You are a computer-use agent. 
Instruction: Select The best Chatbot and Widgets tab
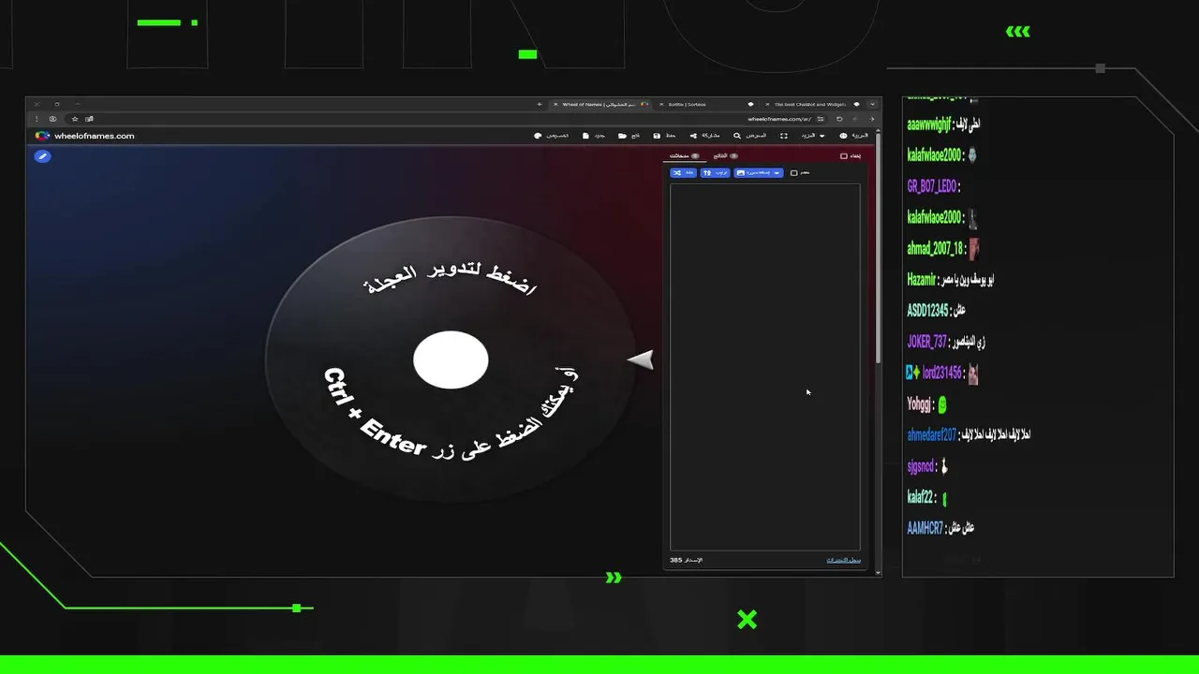pyautogui.click(x=811, y=104)
